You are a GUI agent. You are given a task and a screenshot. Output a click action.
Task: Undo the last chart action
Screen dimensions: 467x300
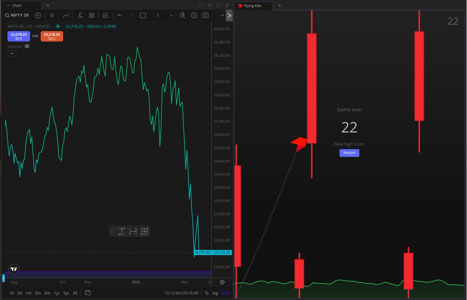pos(119,16)
